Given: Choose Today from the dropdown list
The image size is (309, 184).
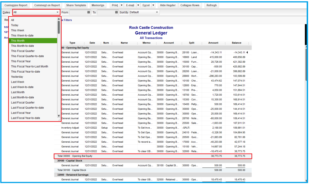Looking at the screenshot, I should (x=15, y=25).
